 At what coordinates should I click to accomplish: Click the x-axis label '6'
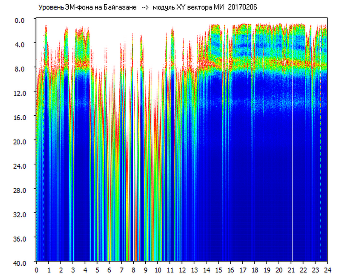tap(109, 270)
